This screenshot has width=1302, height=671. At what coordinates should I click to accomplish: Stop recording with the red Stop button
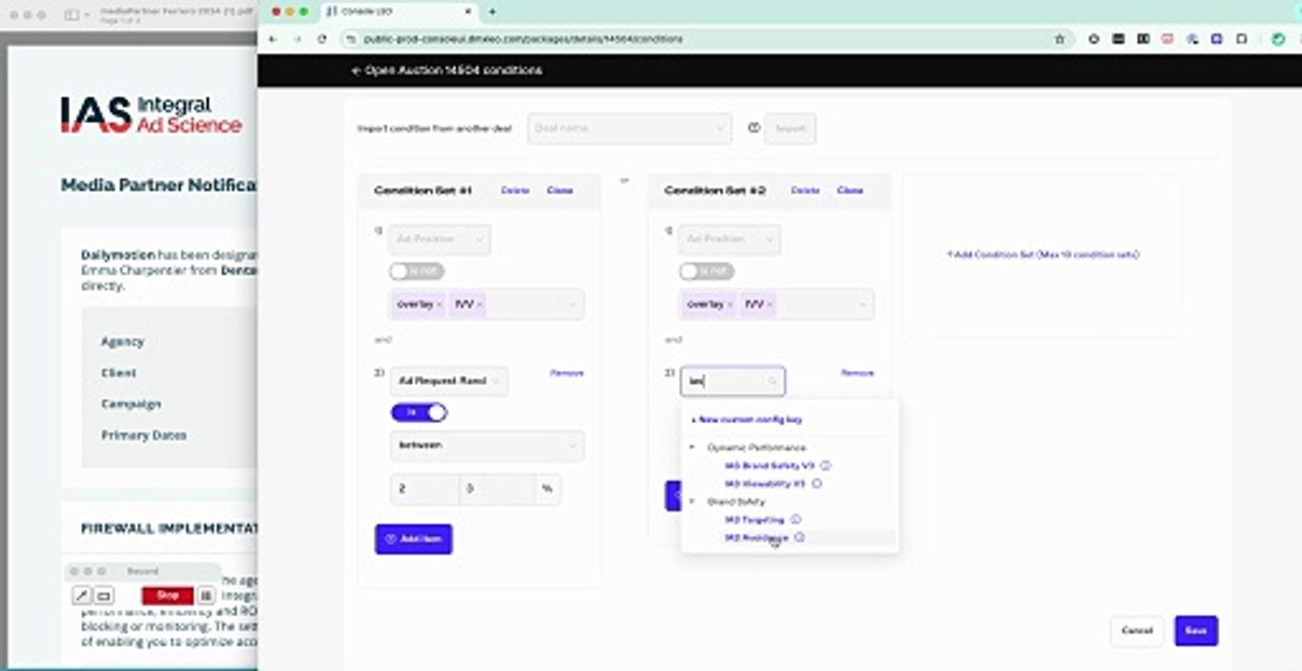point(168,596)
